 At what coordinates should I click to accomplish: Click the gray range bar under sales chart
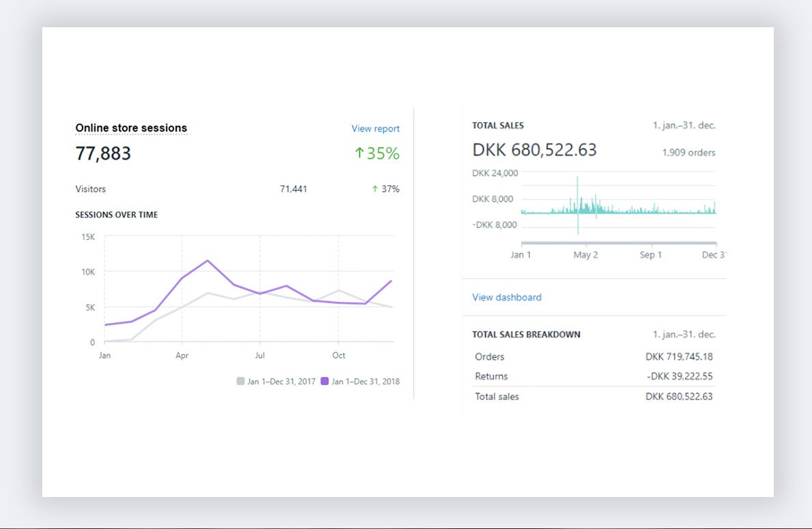[618, 243]
